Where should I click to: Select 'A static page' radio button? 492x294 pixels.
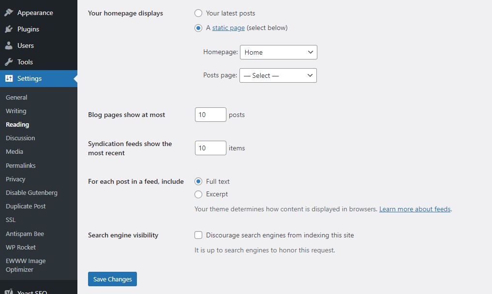coord(198,28)
